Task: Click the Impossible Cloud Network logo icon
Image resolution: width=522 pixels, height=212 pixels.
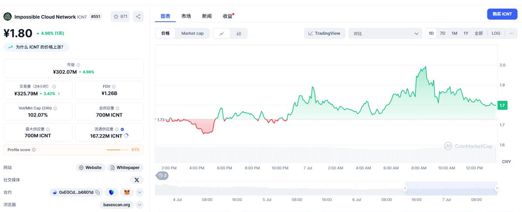Action: [x=7, y=17]
